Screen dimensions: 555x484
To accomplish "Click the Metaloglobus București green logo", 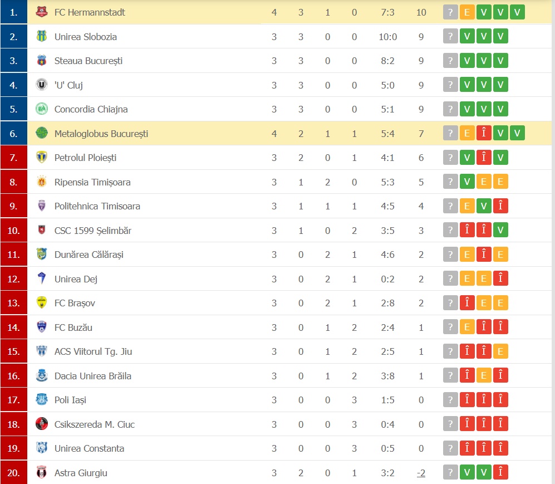I will coord(42,134).
